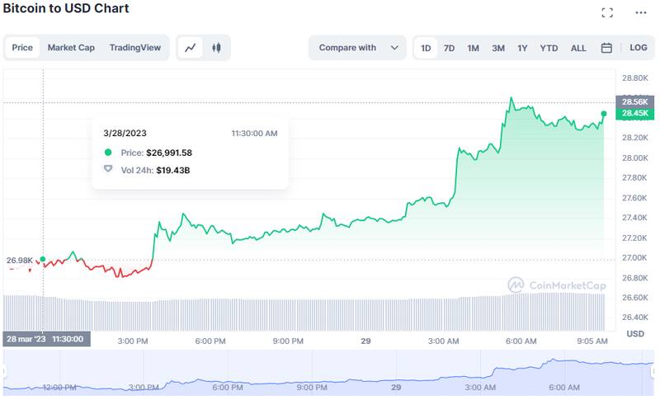Select the Price tab
This screenshot has width=660, height=400.
point(22,48)
